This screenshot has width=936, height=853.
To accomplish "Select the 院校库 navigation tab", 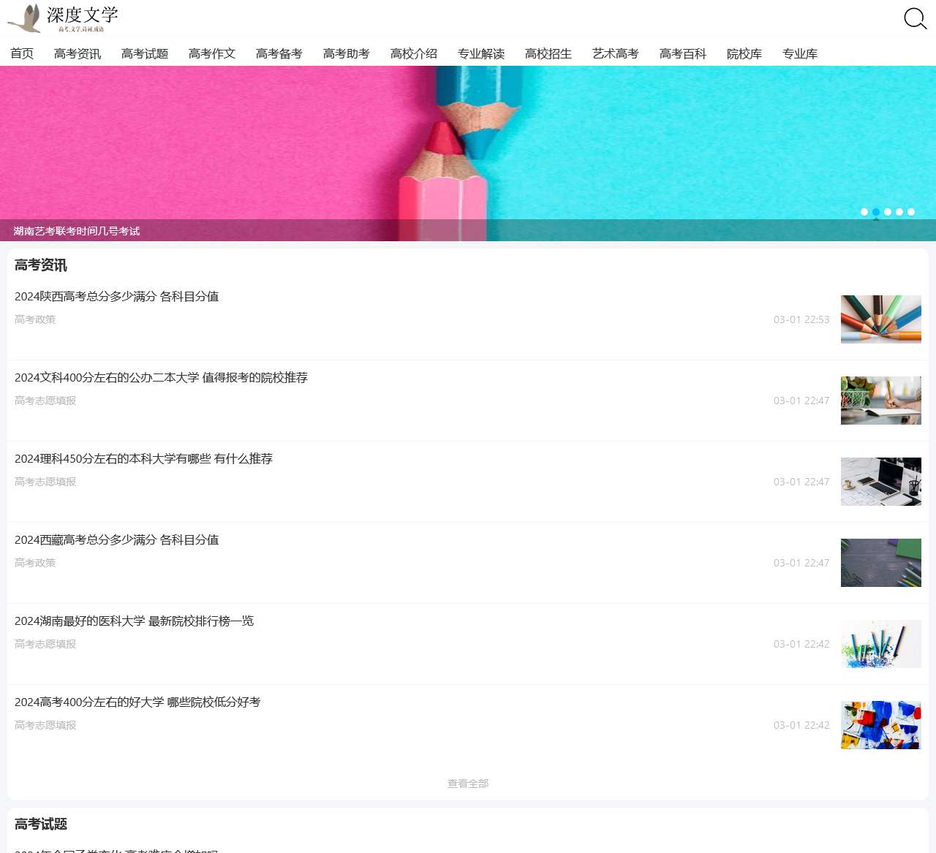I will point(744,53).
